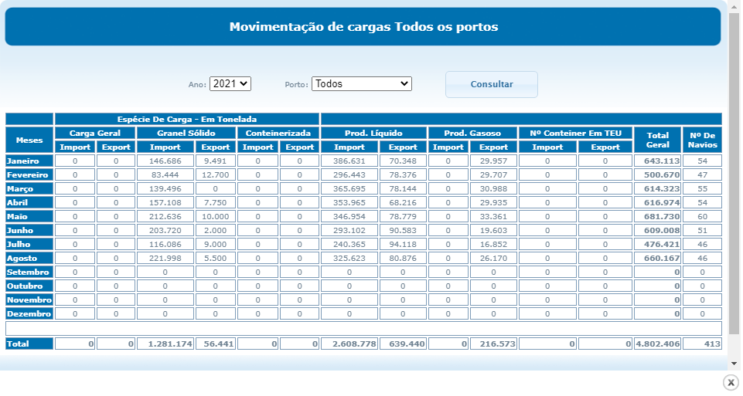The height and width of the screenshot is (396, 743).
Task: Click the Prod. Gasoso column header
Action: point(472,133)
